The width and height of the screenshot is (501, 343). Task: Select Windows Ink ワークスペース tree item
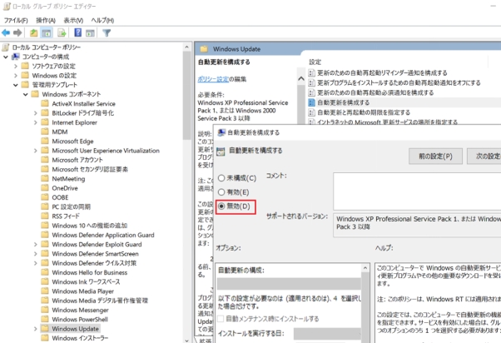click(x=86, y=281)
